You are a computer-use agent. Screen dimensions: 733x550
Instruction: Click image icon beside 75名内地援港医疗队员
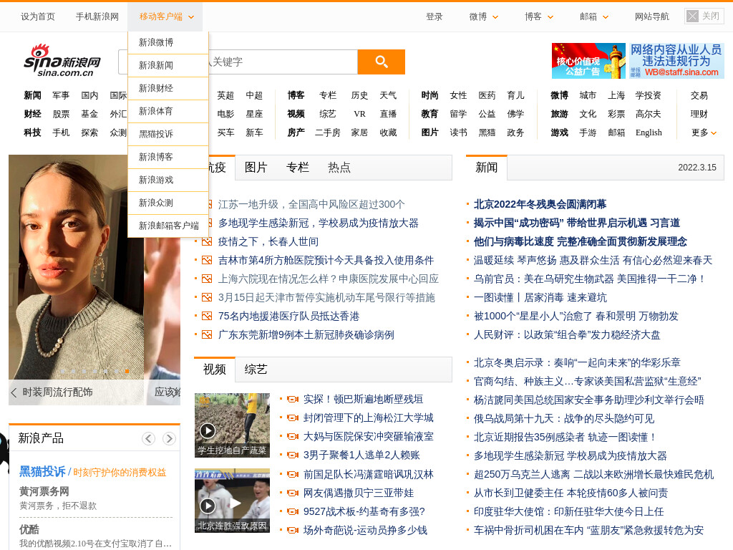pyautogui.click(x=207, y=317)
